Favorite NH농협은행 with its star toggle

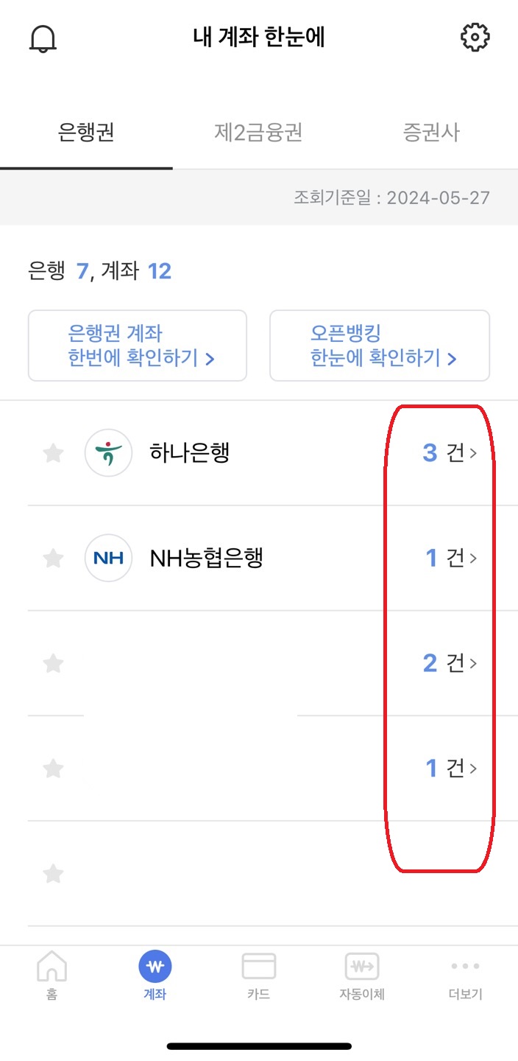click(53, 558)
